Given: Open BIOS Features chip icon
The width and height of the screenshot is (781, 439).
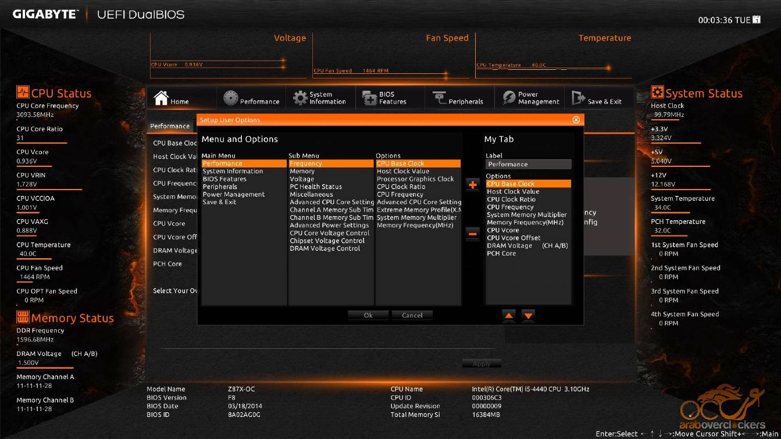Looking at the screenshot, I should coord(370,98).
